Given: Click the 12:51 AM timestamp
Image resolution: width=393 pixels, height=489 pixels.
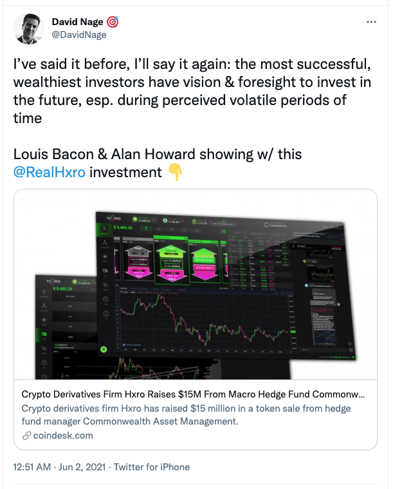Looking at the screenshot, I should pyautogui.click(x=33, y=467).
